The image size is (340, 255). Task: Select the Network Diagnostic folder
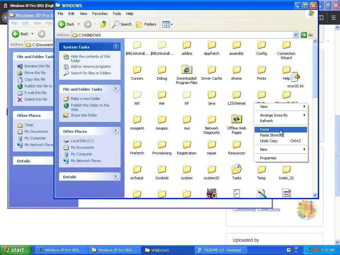coord(212,125)
